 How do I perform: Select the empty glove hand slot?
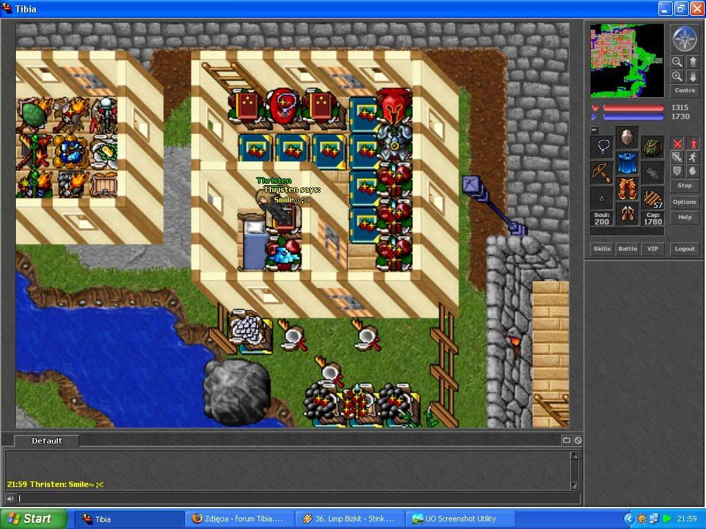point(652,173)
